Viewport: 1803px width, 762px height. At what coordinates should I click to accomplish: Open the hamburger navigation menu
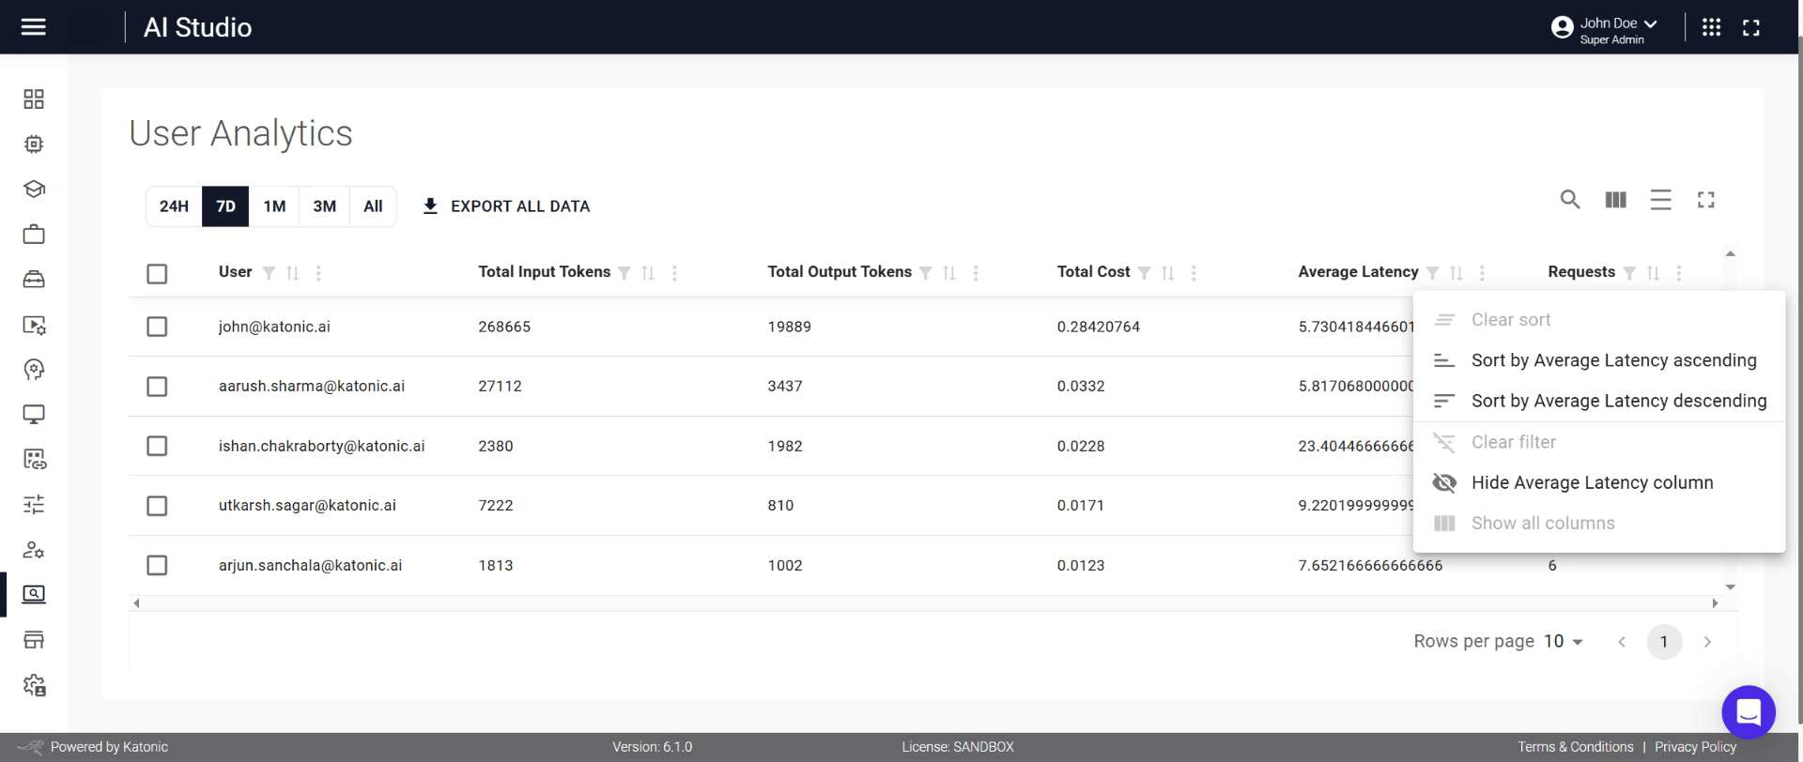[34, 26]
